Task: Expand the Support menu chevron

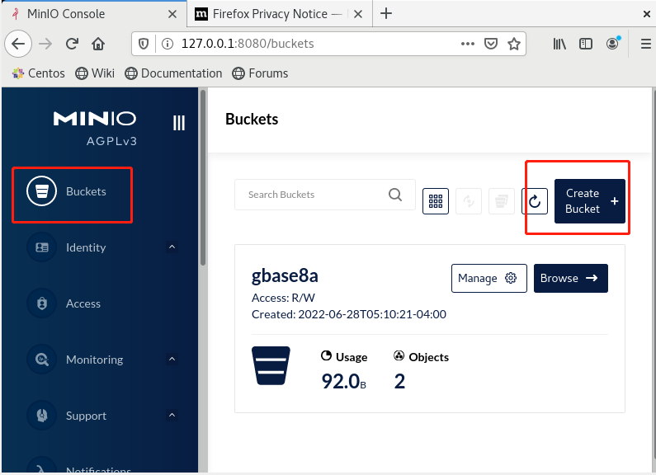Action: pyautogui.click(x=172, y=415)
